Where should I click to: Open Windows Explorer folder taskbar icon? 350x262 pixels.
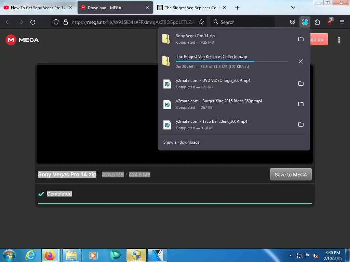pyautogui.click(x=71, y=255)
